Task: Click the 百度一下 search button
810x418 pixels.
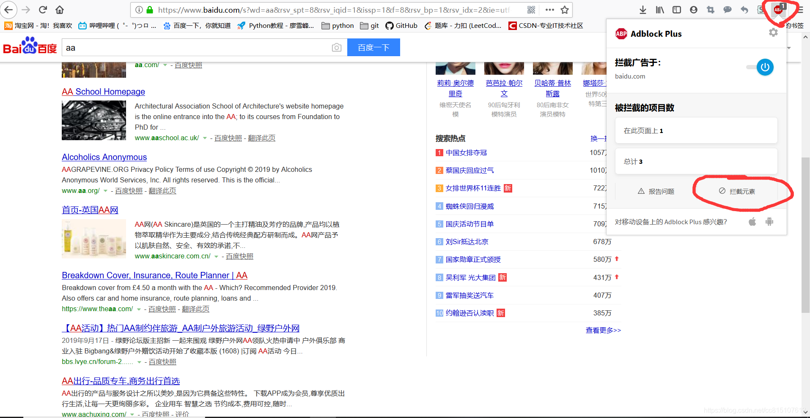Action: 373,47
